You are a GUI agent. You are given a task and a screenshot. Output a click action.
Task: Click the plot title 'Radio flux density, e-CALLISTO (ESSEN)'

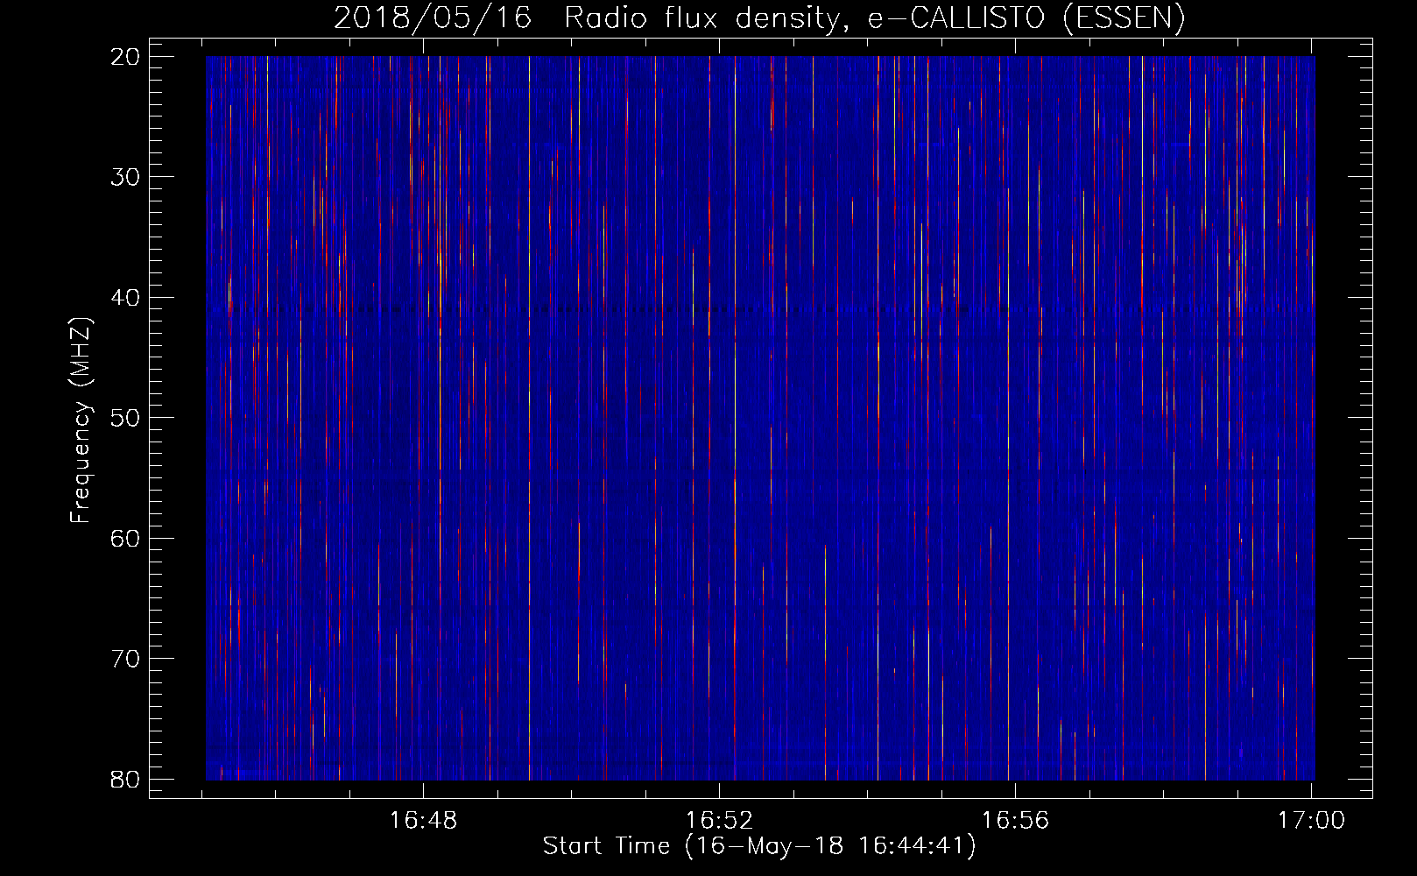tap(874, 18)
